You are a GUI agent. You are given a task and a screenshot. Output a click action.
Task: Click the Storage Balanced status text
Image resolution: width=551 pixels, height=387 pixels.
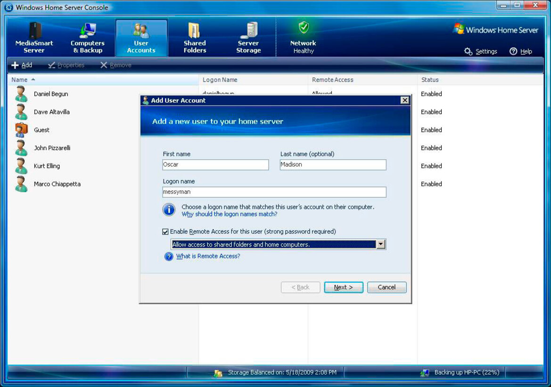click(282, 372)
